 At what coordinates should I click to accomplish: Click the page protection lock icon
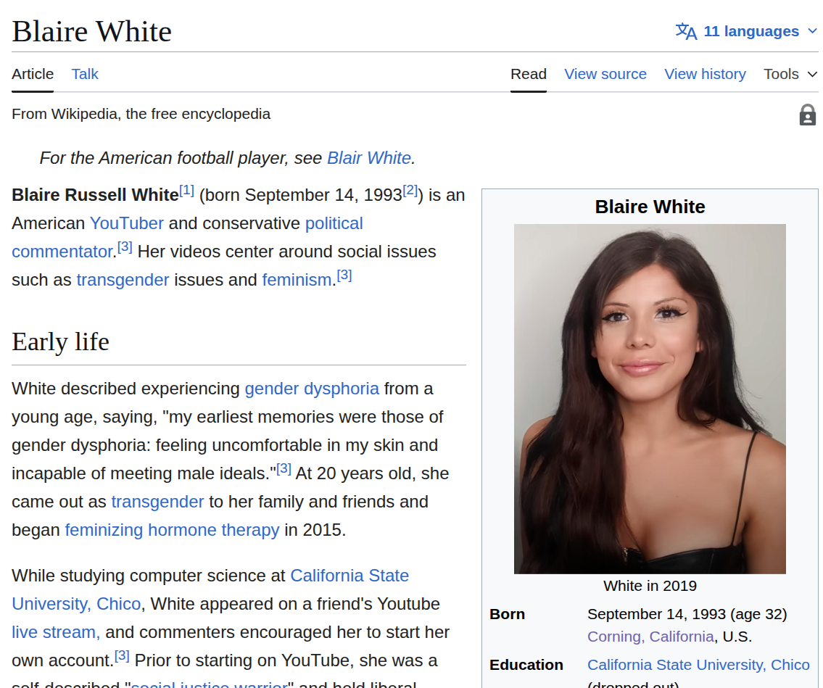pos(807,115)
